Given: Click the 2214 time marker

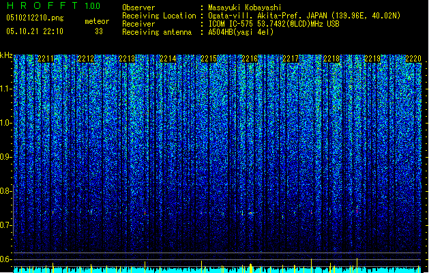Looking at the screenshot, I should click(168, 59).
